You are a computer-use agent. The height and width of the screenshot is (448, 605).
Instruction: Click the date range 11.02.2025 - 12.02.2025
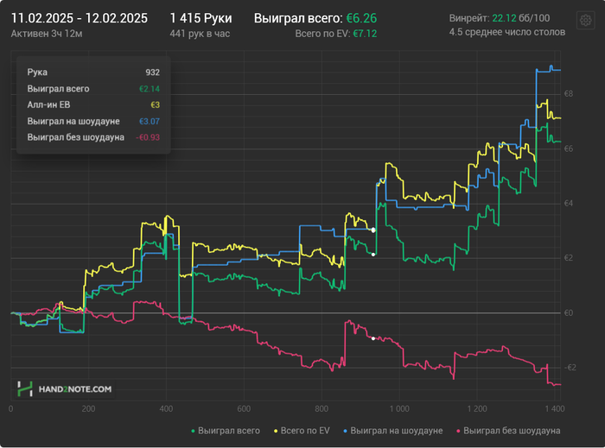coord(80,18)
